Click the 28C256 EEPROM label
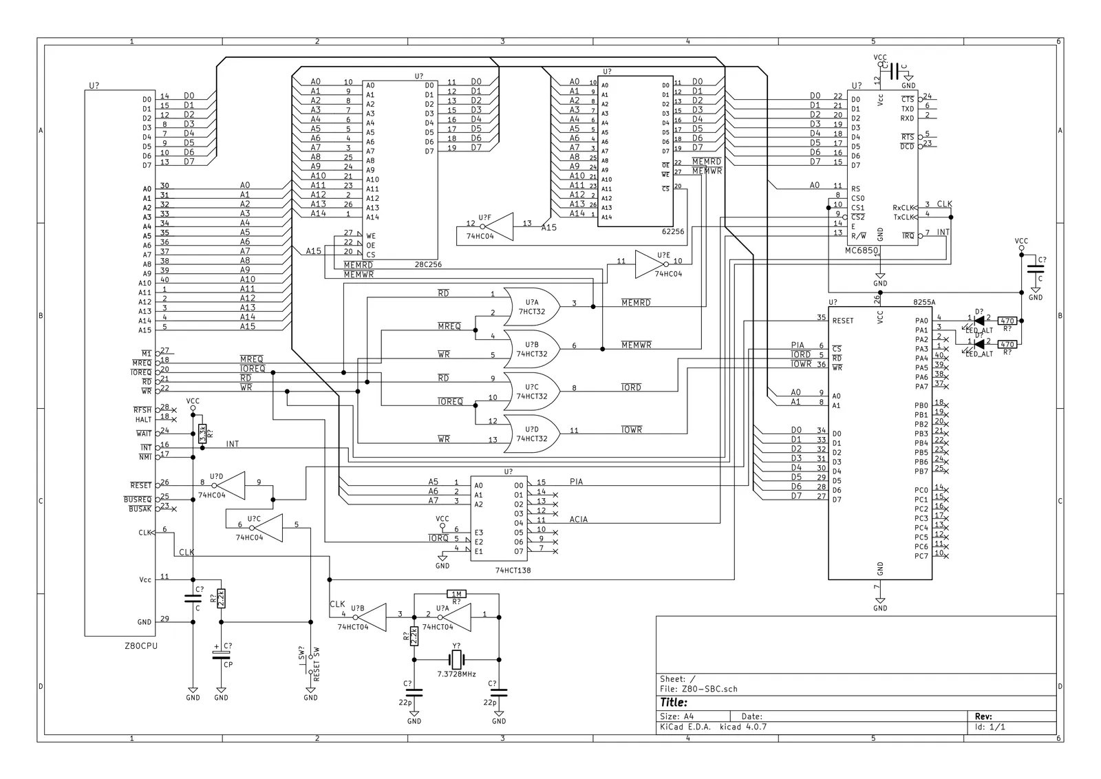 [x=427, y=264]
